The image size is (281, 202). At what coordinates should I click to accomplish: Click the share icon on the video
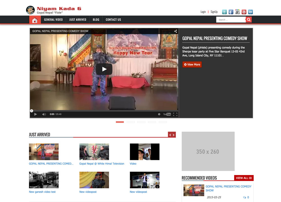(x=176, y=31)
